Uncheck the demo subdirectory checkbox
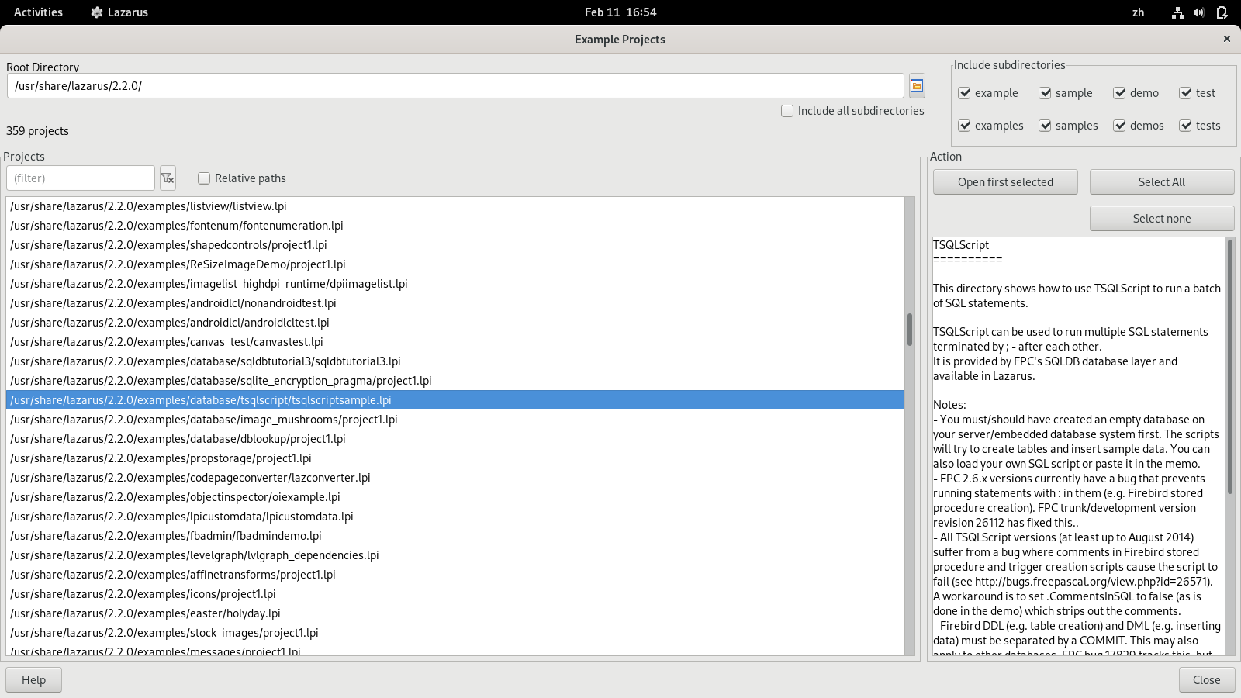Screen dimensions: 1241x698 tap(1119, 93)
